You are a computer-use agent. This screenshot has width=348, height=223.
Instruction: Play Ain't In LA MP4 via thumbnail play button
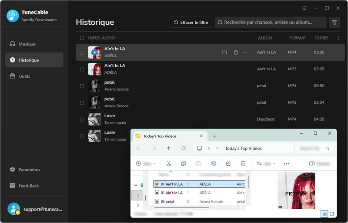click(94, 52)
